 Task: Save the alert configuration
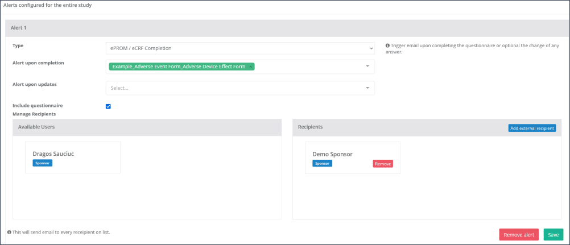[x=553, y=235]
